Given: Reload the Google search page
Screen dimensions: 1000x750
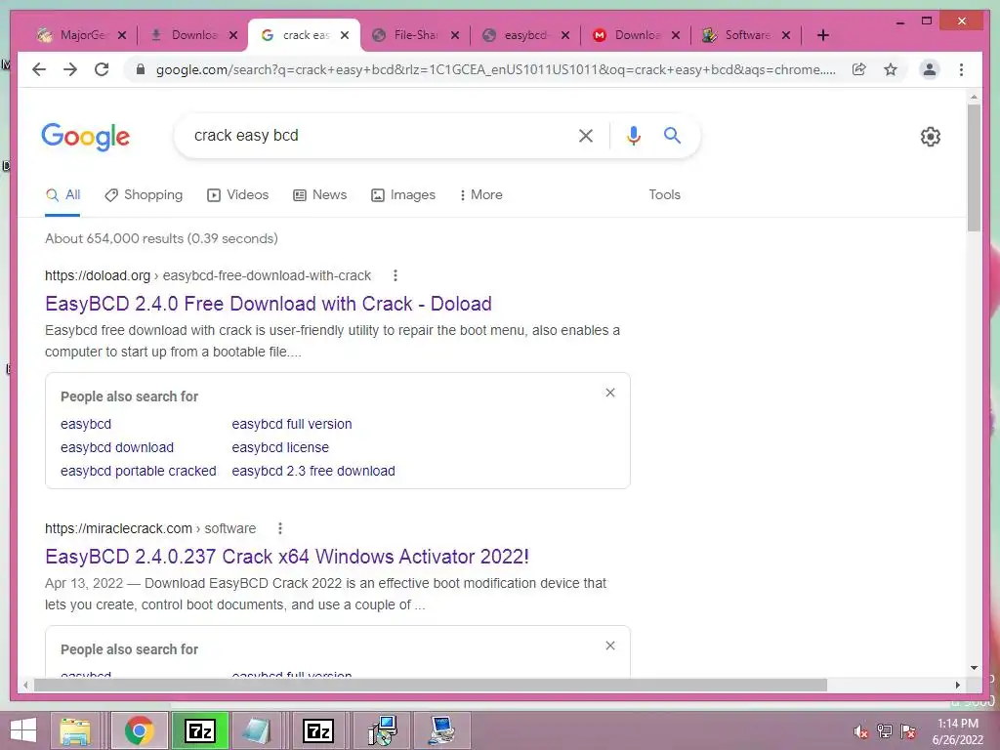Looking at the screenshot, I should [102, 69].
